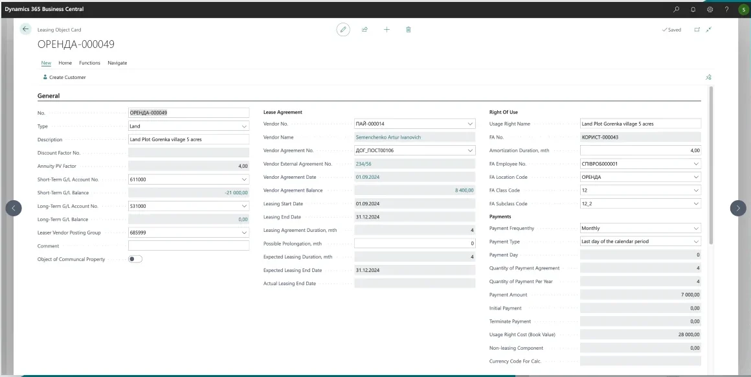Screen dimensions: 751x377
Task: Click the pencil edit icon
Action: [343, 30]
